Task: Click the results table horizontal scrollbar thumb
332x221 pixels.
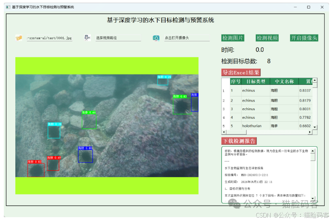Action: pos(236,132)
